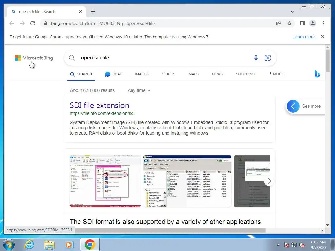This screenshot has width=335, height=251.
Task: Open the Any time filter dropdown
Action: (x=139, y=90)
